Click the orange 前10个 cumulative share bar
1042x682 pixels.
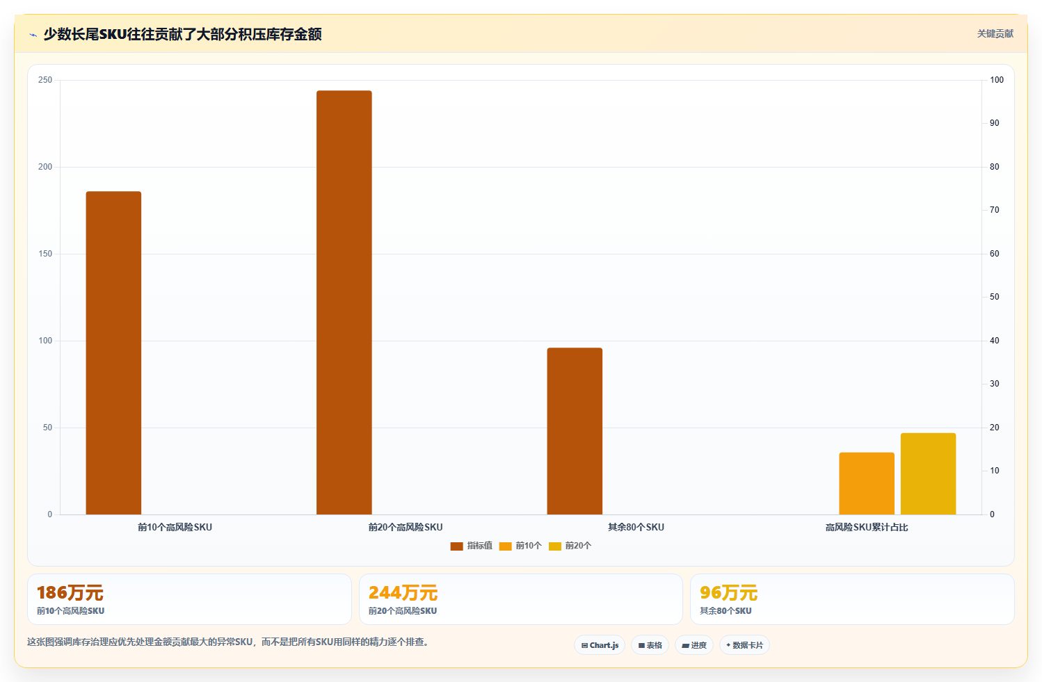click(x=867, y=484)
